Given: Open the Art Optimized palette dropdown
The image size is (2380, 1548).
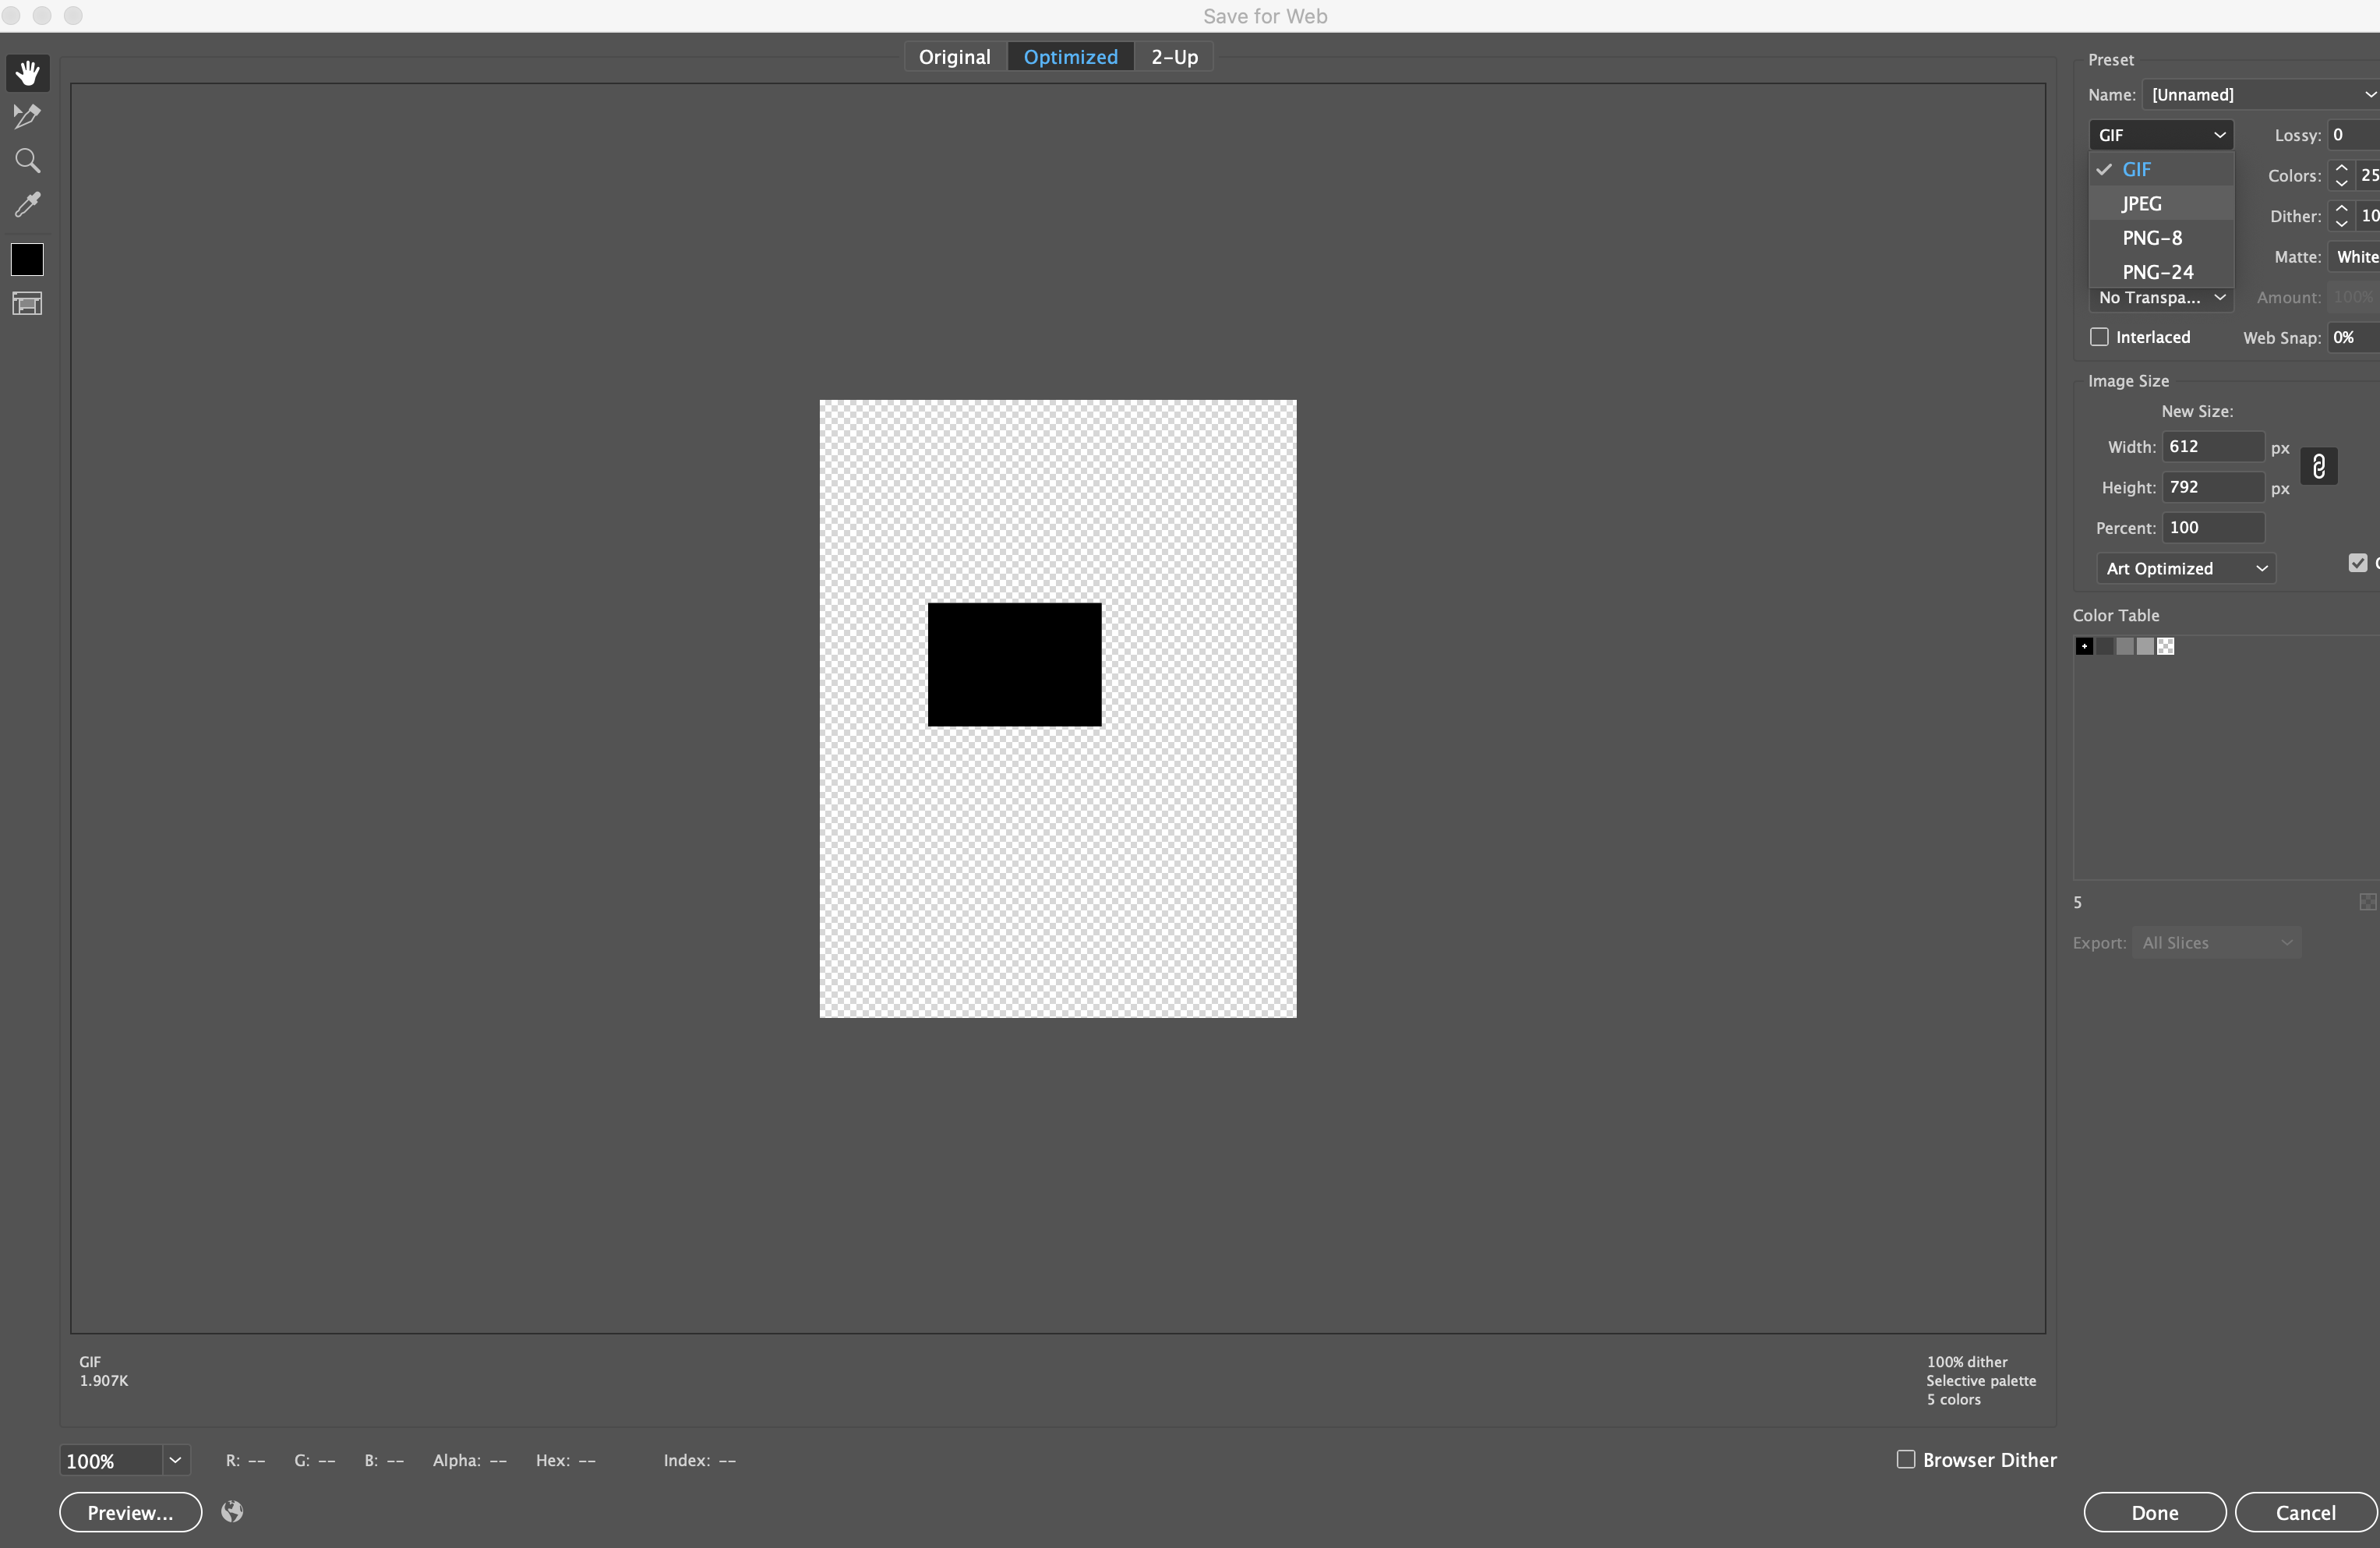Looking at the screenshot, I should pos(2186,568).
